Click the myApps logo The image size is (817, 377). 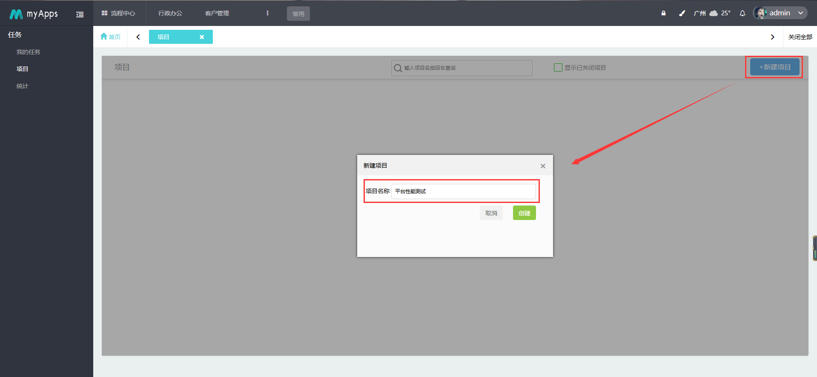34,14
